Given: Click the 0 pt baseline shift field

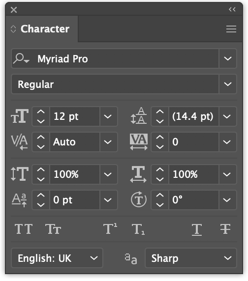Looking at the screenshot, I should click(x=74, y=200).
